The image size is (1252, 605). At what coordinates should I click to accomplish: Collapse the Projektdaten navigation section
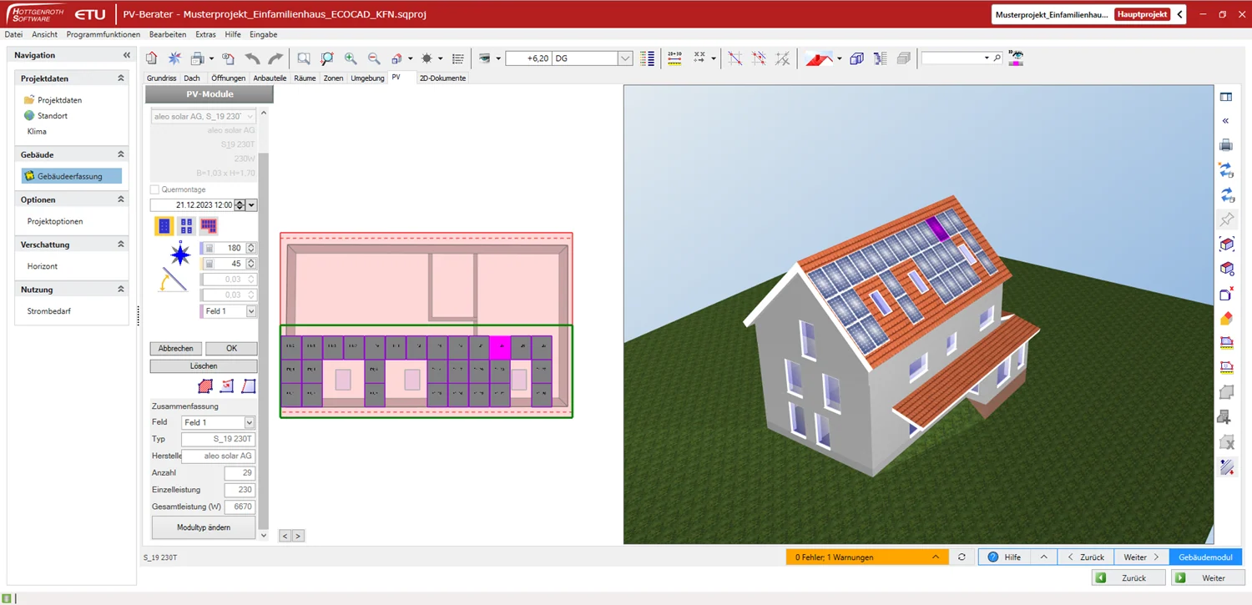[121, 78]
